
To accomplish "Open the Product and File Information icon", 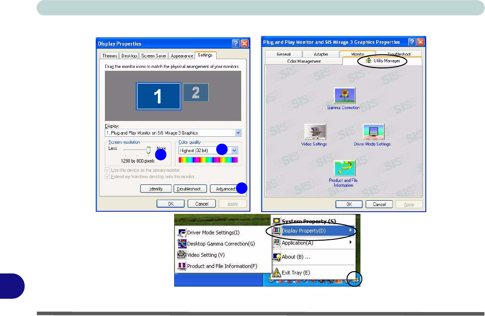I will [345, 168].
